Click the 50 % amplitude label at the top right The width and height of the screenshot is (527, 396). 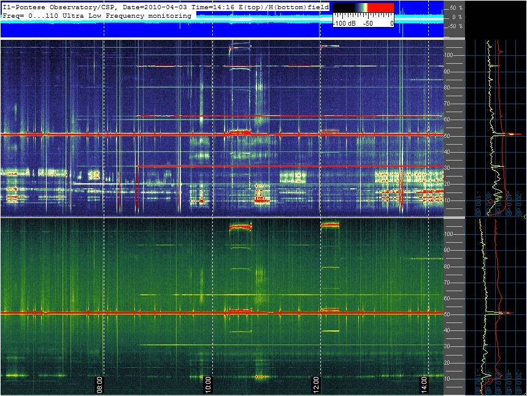point(456,8)
